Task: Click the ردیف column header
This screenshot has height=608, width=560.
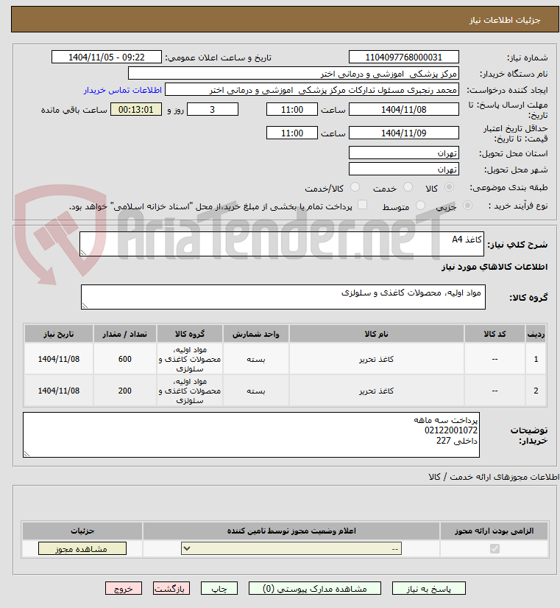Action: [536, 334]
